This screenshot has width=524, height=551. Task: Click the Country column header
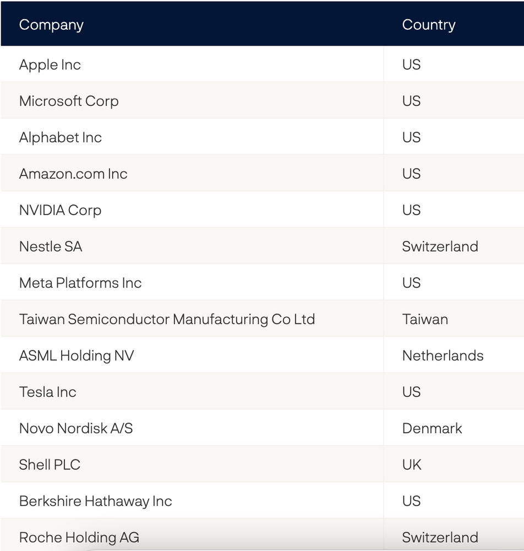coord(429,25)
